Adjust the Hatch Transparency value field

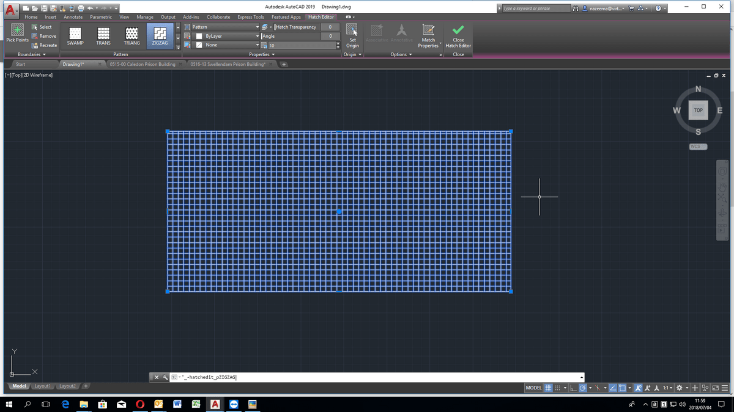click(x=330, y=27)
